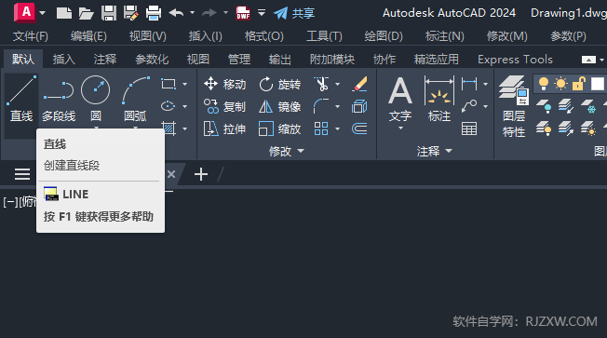Open the 标注(N) menu

[x=444, y=36]
